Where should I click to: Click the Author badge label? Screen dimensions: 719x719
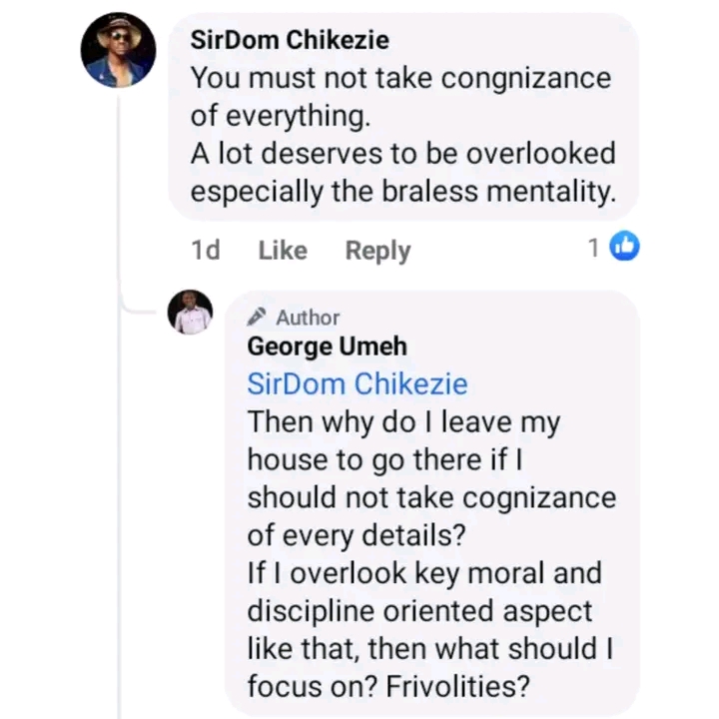[308, 318]
